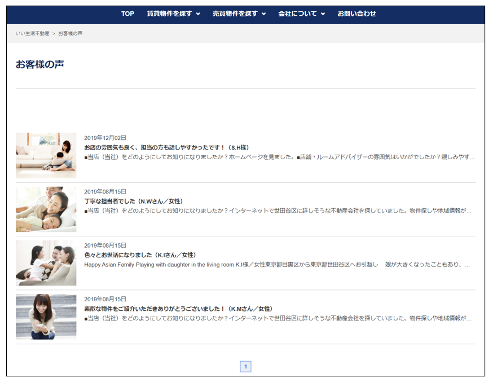
Task: Click the page 1 pagination button
Action: pyautogui.click(x=245, y=367)
